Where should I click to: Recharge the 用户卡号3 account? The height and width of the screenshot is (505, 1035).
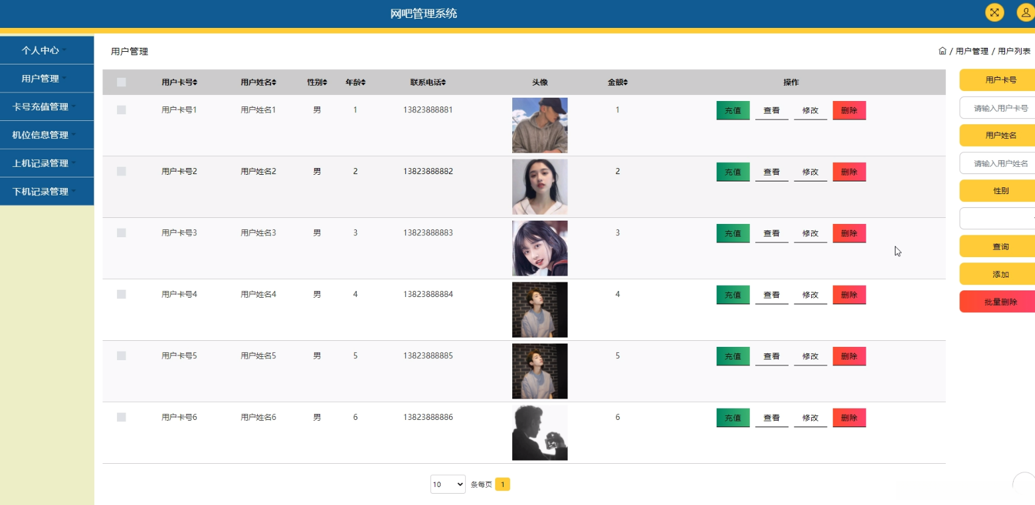click(733, 233)
